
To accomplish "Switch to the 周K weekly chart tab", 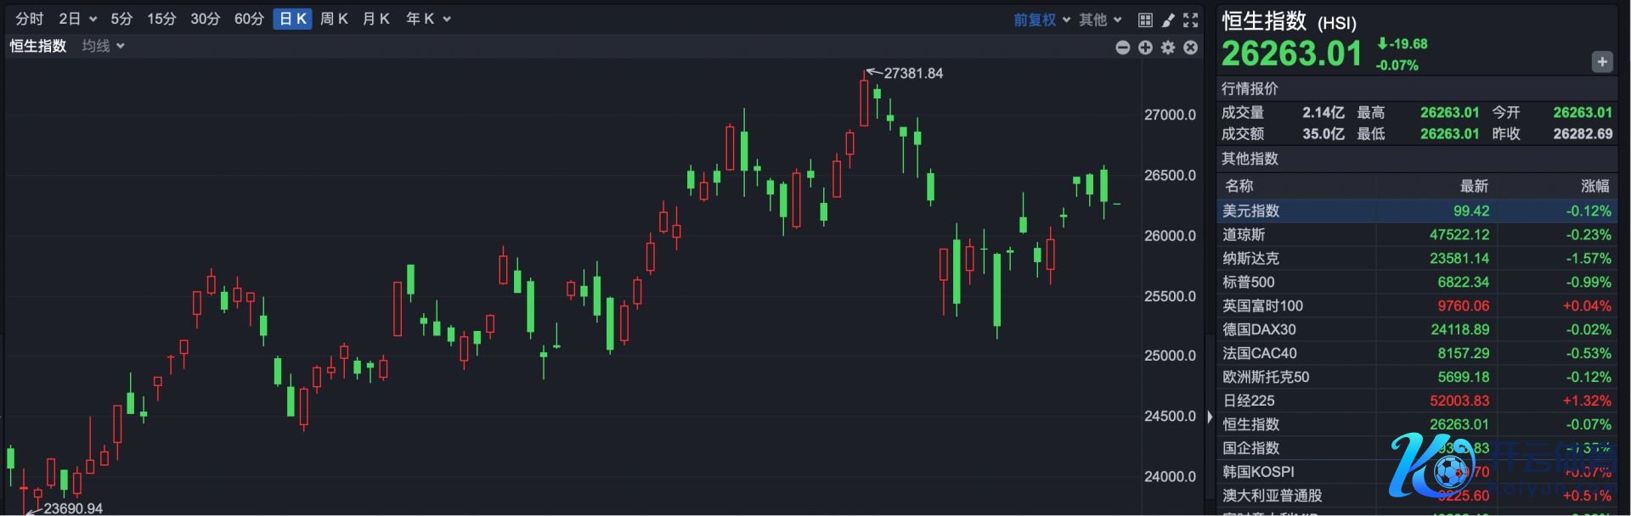I will coord(334,19).
